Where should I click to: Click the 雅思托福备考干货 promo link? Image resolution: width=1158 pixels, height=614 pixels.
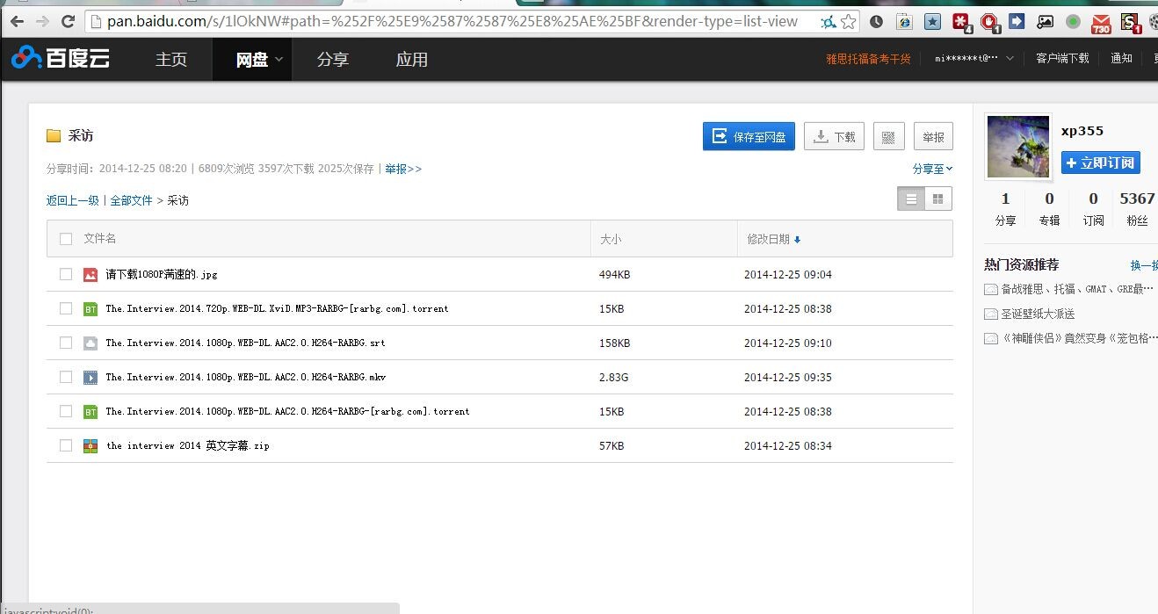868,59
